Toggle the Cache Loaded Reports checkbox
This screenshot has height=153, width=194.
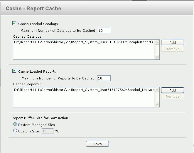coord(14,71)
